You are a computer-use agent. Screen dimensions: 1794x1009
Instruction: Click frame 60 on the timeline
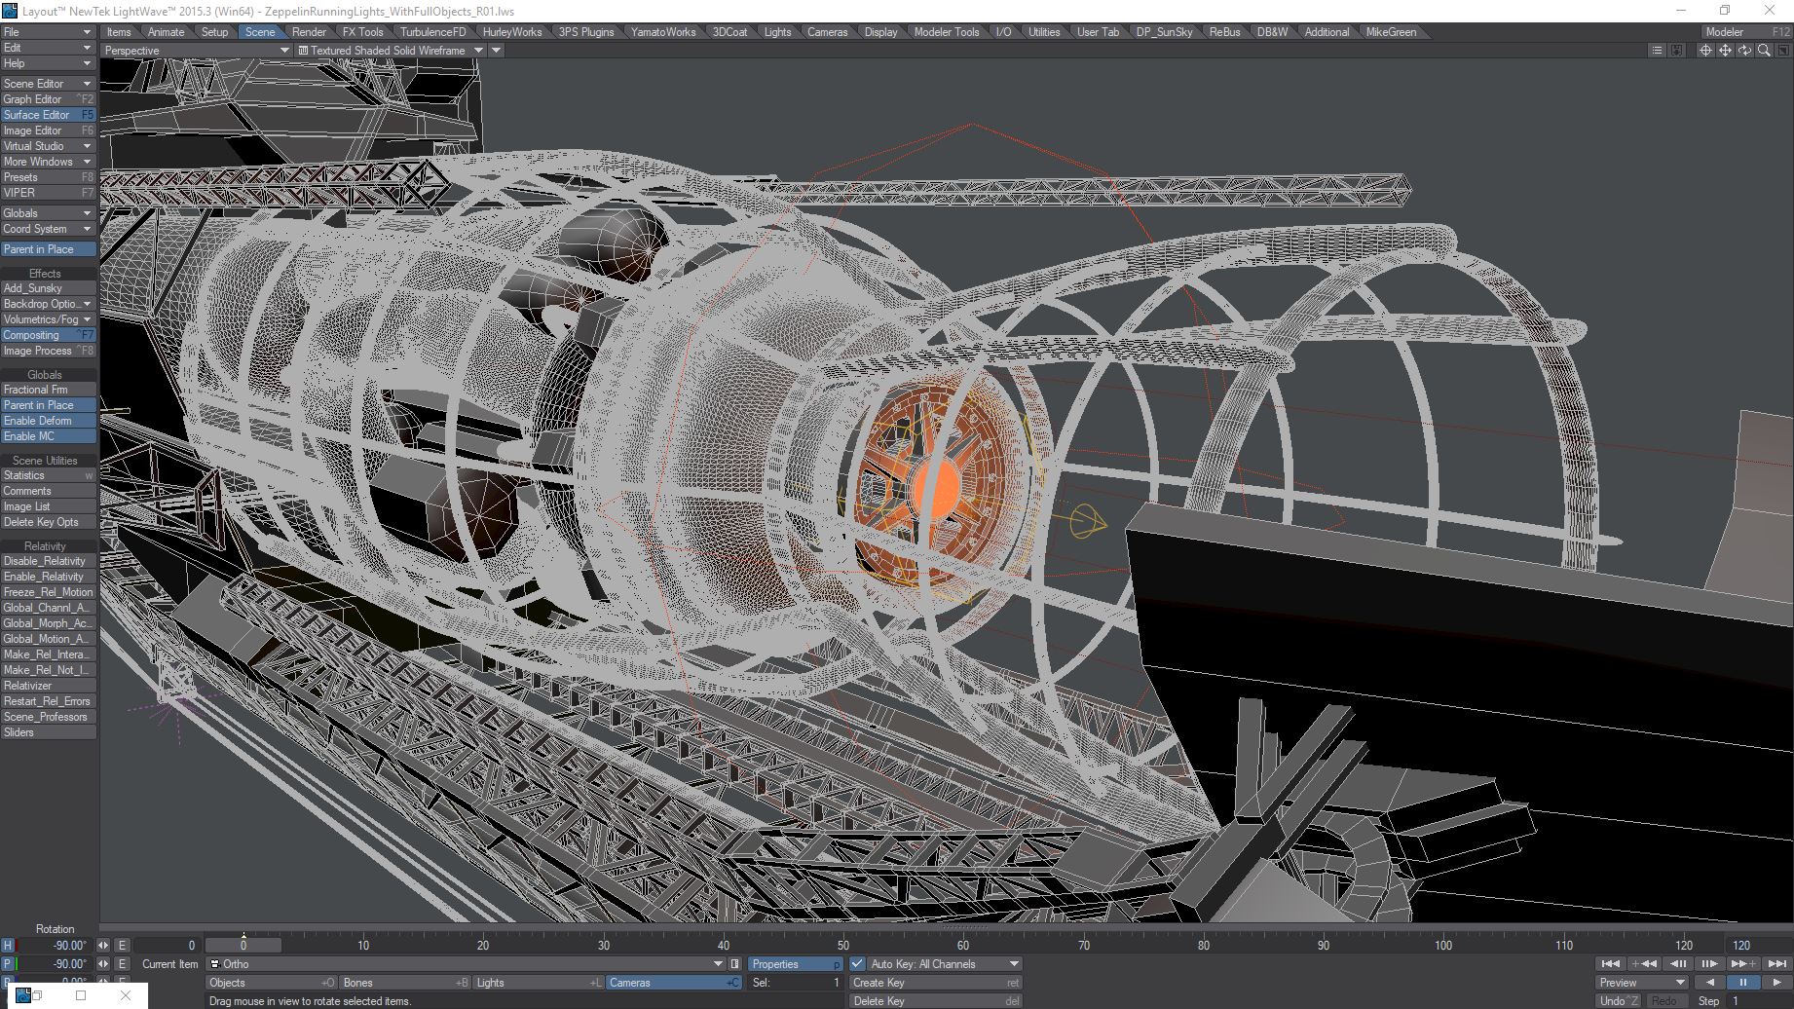(x=963, y=946)
